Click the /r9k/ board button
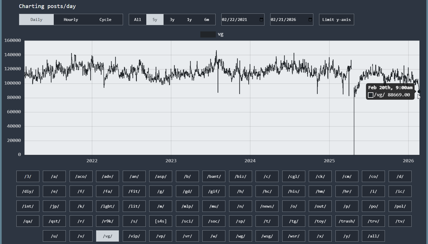This screenshot has width=428, height=244. [108, 221]
